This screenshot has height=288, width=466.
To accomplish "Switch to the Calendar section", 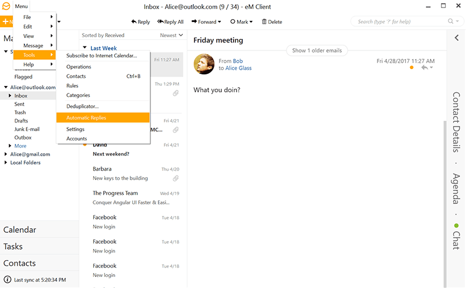I will click(x=40, y=229).
